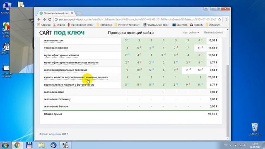Open the film clapper app in taskbar
This screenshot has width=265, height=149.
[x=65, y=145]
